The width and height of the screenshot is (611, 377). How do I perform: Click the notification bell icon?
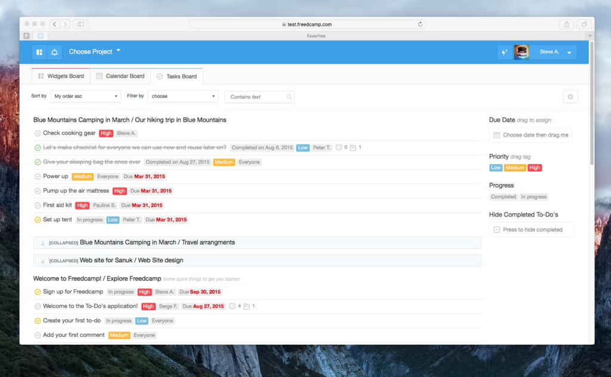54,52
